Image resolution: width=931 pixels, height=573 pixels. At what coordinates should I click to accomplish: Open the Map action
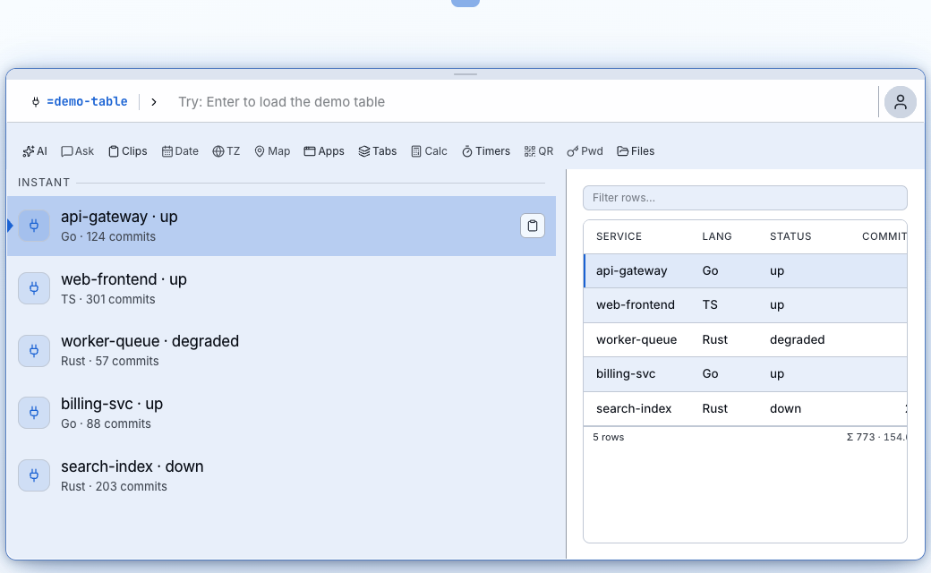pos(272,151)
